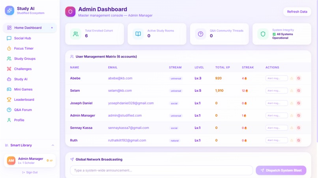This screenshot has width=318, height=178.
Task: Click the Total Enrolled Cohort users icon
Action: coord(76,34)
